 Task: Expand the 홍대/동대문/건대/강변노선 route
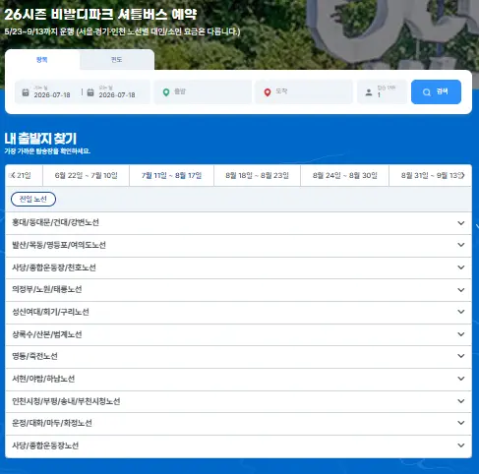click(238, 223)
